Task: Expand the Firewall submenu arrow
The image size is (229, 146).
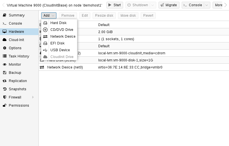Action: (33, 97)
